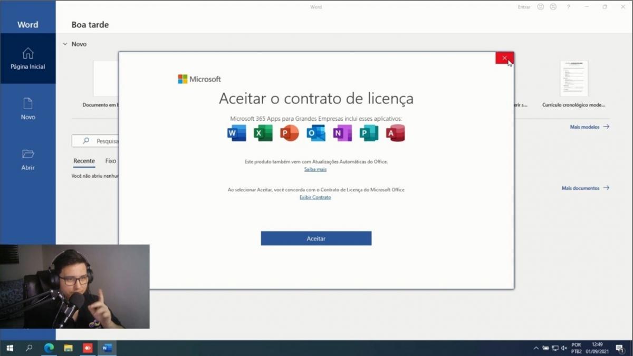Viewport: 633px width, 356px height.
Task: Collapse the Novo section chevron
Action: pos(65,44)
